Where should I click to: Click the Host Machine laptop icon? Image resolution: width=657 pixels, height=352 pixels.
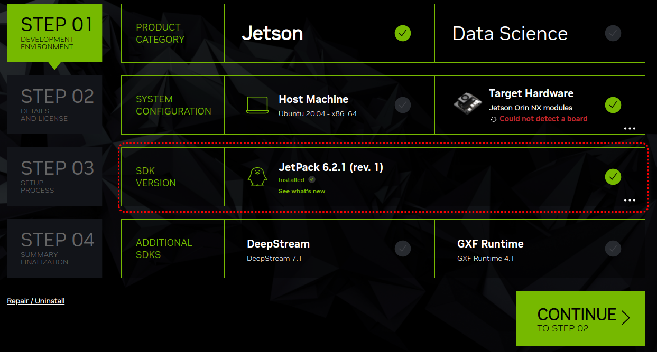pyautogui.click(x=257, y=104)
